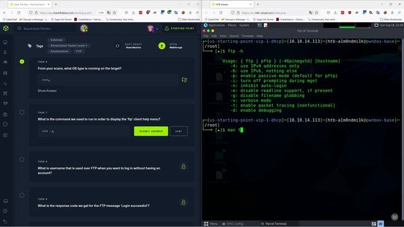Reload the HTB Viewer browser page
The width and height of the screenshot is (404, 227).
coord(221,13)
